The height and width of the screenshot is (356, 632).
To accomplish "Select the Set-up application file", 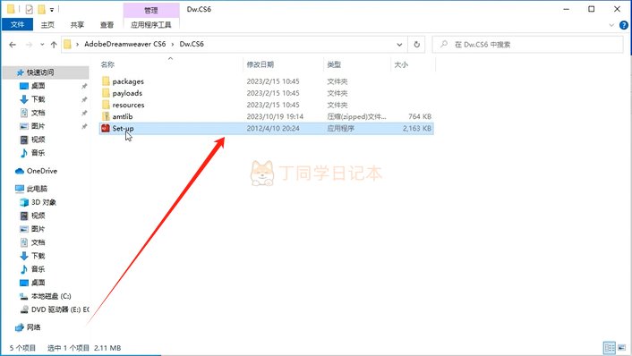I will (x=266, y=129).
